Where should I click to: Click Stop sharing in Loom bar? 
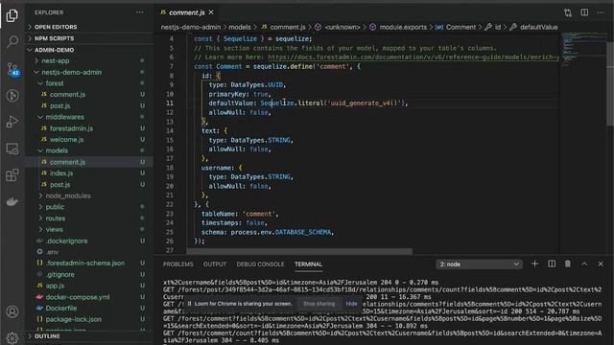(319, 304)
